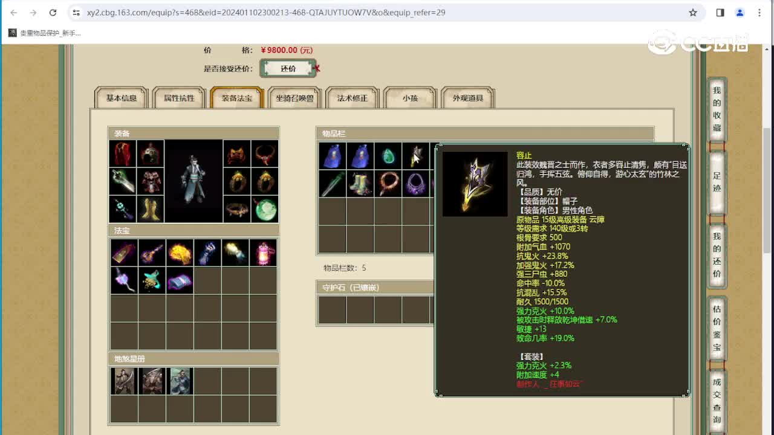
Task: Open the Chrome profile avatar
Action: tap(740, 12)
